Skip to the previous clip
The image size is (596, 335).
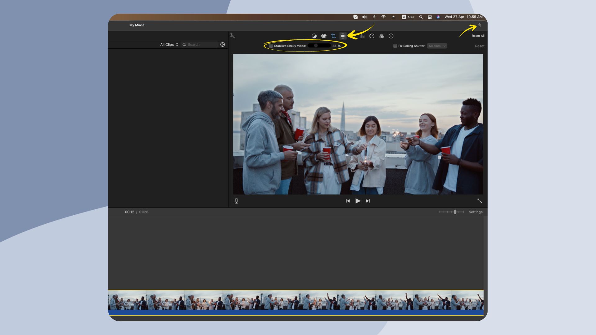[348, 201]
